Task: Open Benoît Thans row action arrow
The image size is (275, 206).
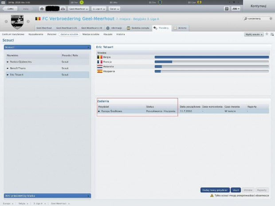Action: coord(8,68)
